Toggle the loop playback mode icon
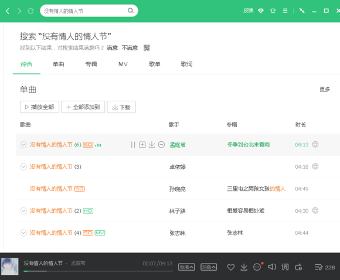The width and height of the screenshot is (340, 280). [298, 267]
